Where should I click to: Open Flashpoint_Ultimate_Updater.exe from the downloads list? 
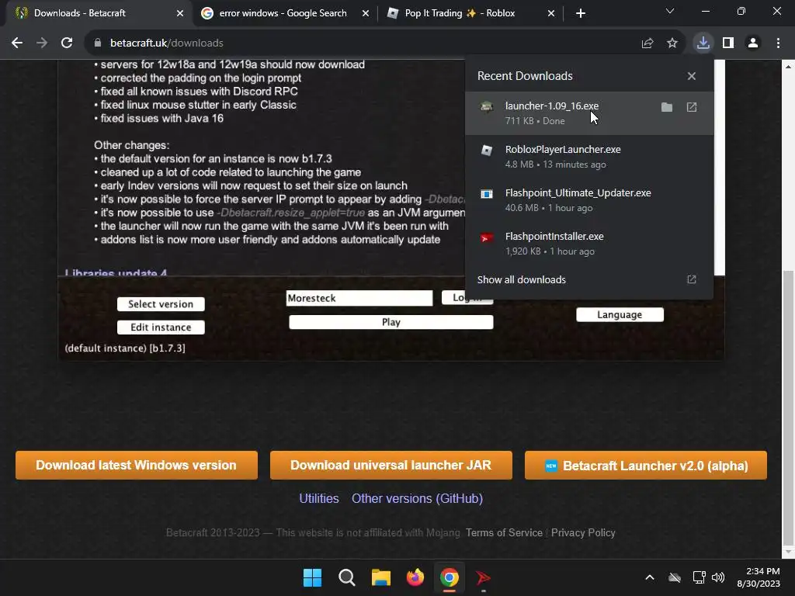[x=589, y=200]
